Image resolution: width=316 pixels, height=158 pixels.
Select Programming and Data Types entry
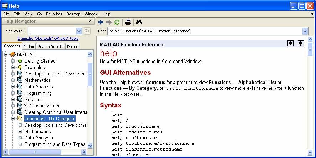55,144
